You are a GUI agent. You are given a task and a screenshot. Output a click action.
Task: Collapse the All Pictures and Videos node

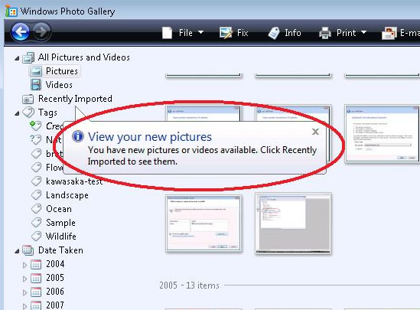(x=17, y=58)
